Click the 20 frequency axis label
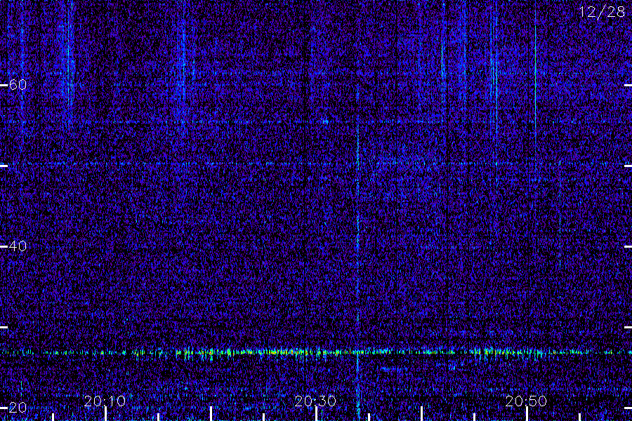Image resolution: width=632 pixels, height=421 pixels. (18, 408)
